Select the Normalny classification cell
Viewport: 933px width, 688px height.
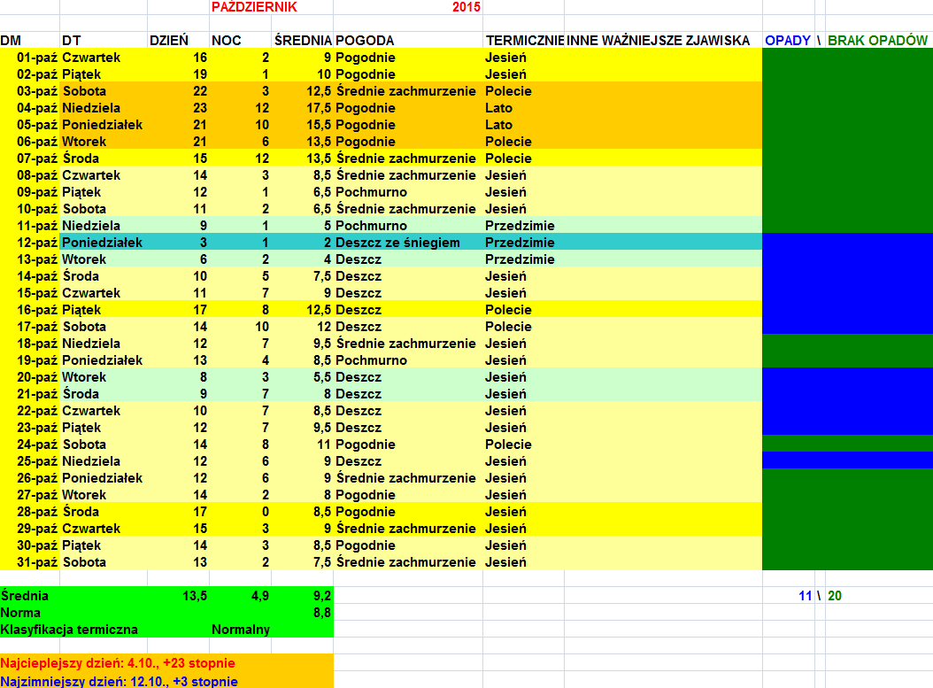pyautogui.click(x=240, y=630)
